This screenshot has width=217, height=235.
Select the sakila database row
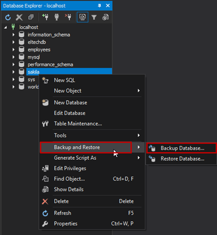click(x=69, y=72)
